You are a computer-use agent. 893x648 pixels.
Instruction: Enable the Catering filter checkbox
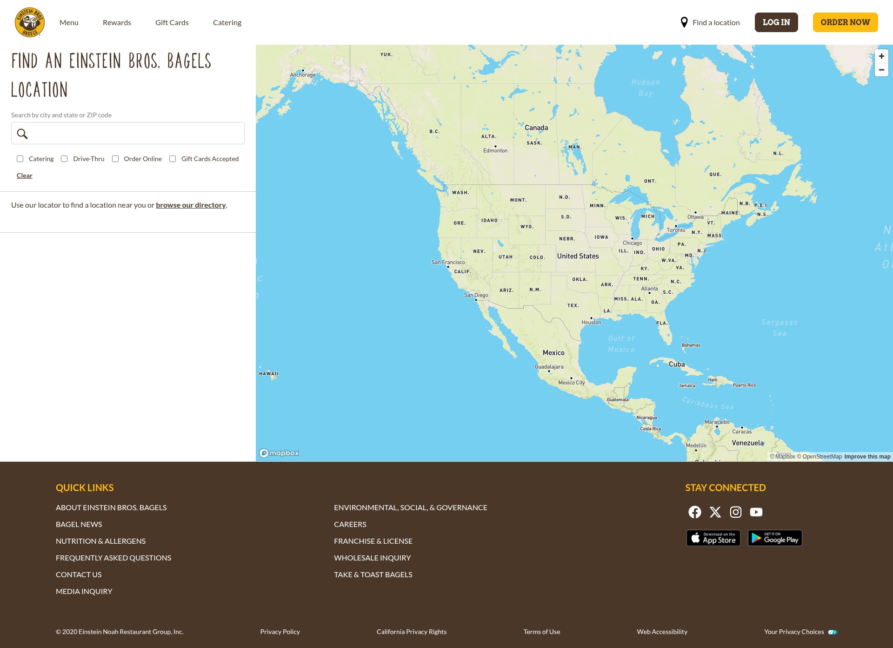tap(20, 159)
